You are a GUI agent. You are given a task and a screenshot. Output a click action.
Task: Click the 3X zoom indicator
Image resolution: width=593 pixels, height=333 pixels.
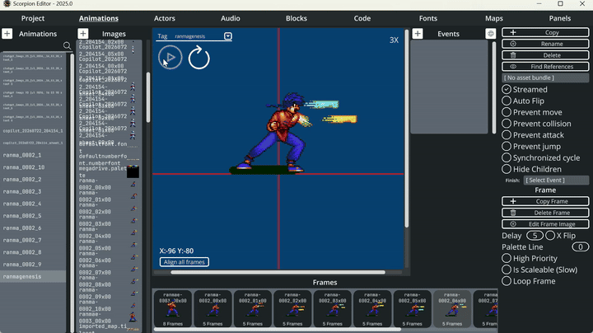pos(394,40)
